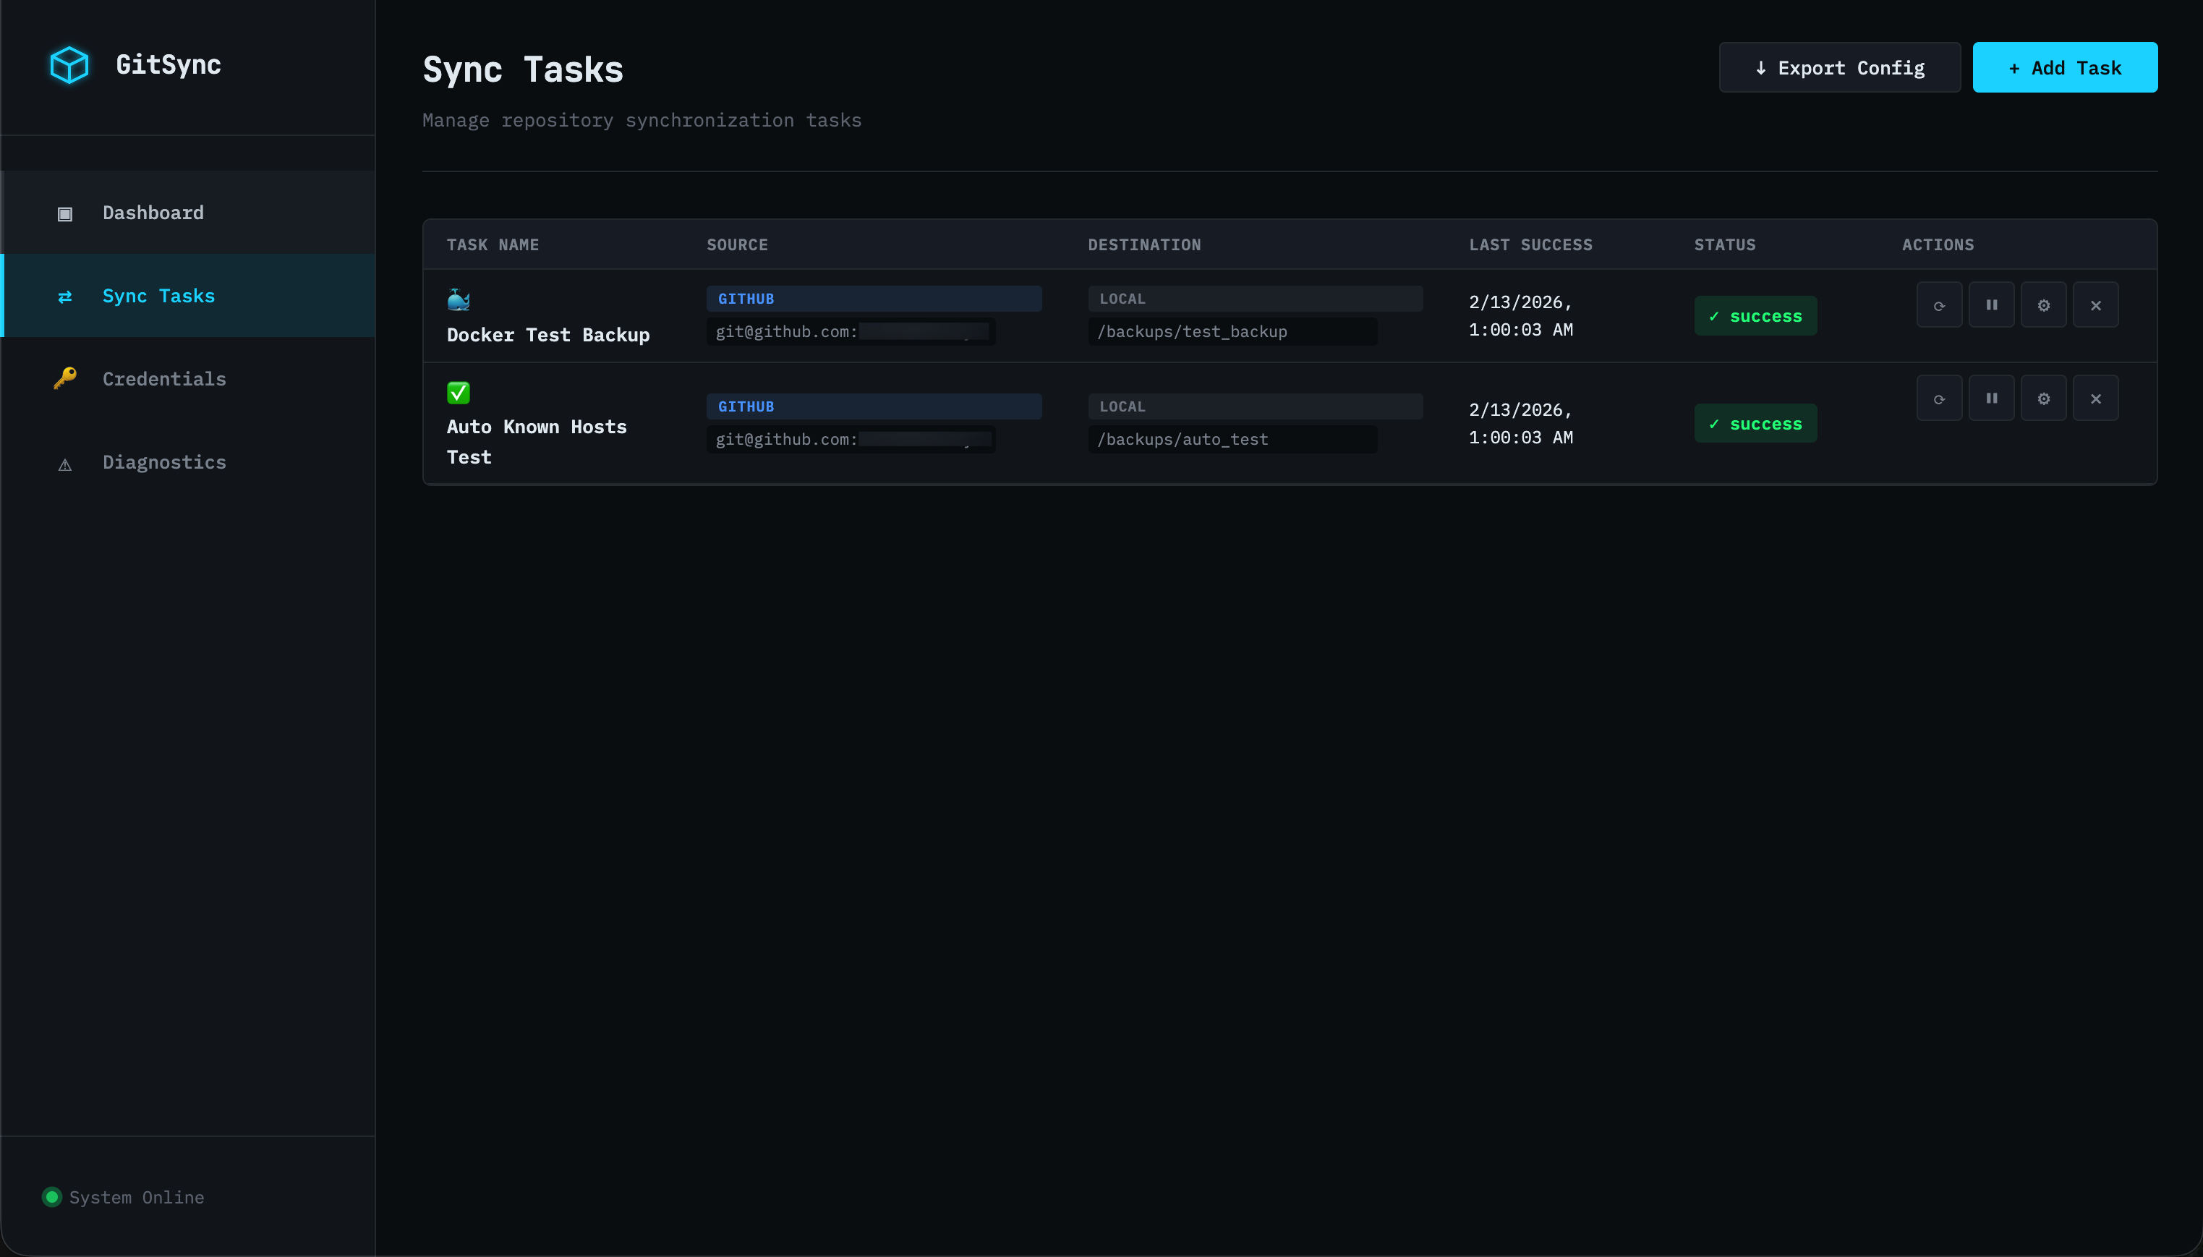Open settings for Auto Known Hosts Test
2203x1257 pixels.
2043,398
